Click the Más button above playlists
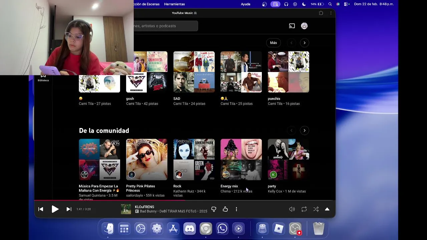 tap(274, 43)
